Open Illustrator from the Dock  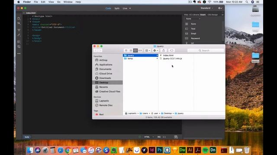190,150
